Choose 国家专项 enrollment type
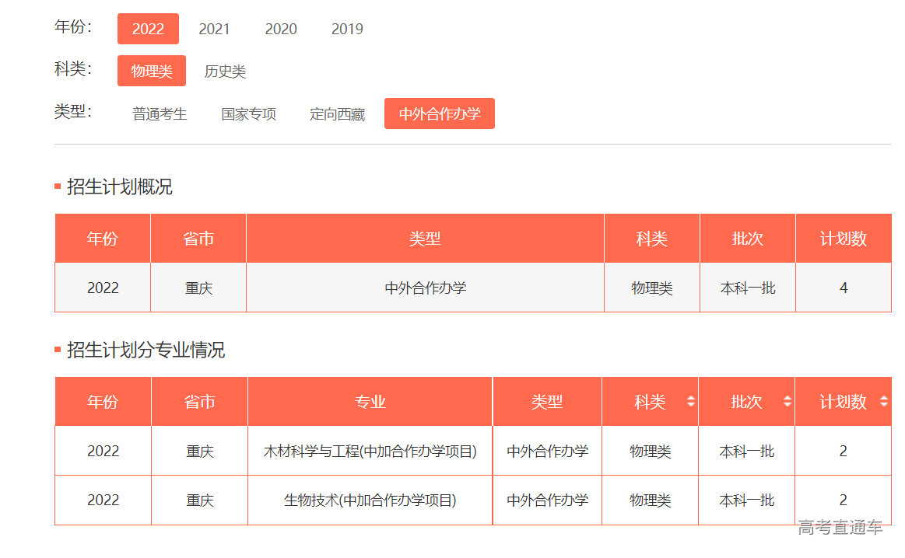This screenshot has width=905, height=558. [248, 113]
